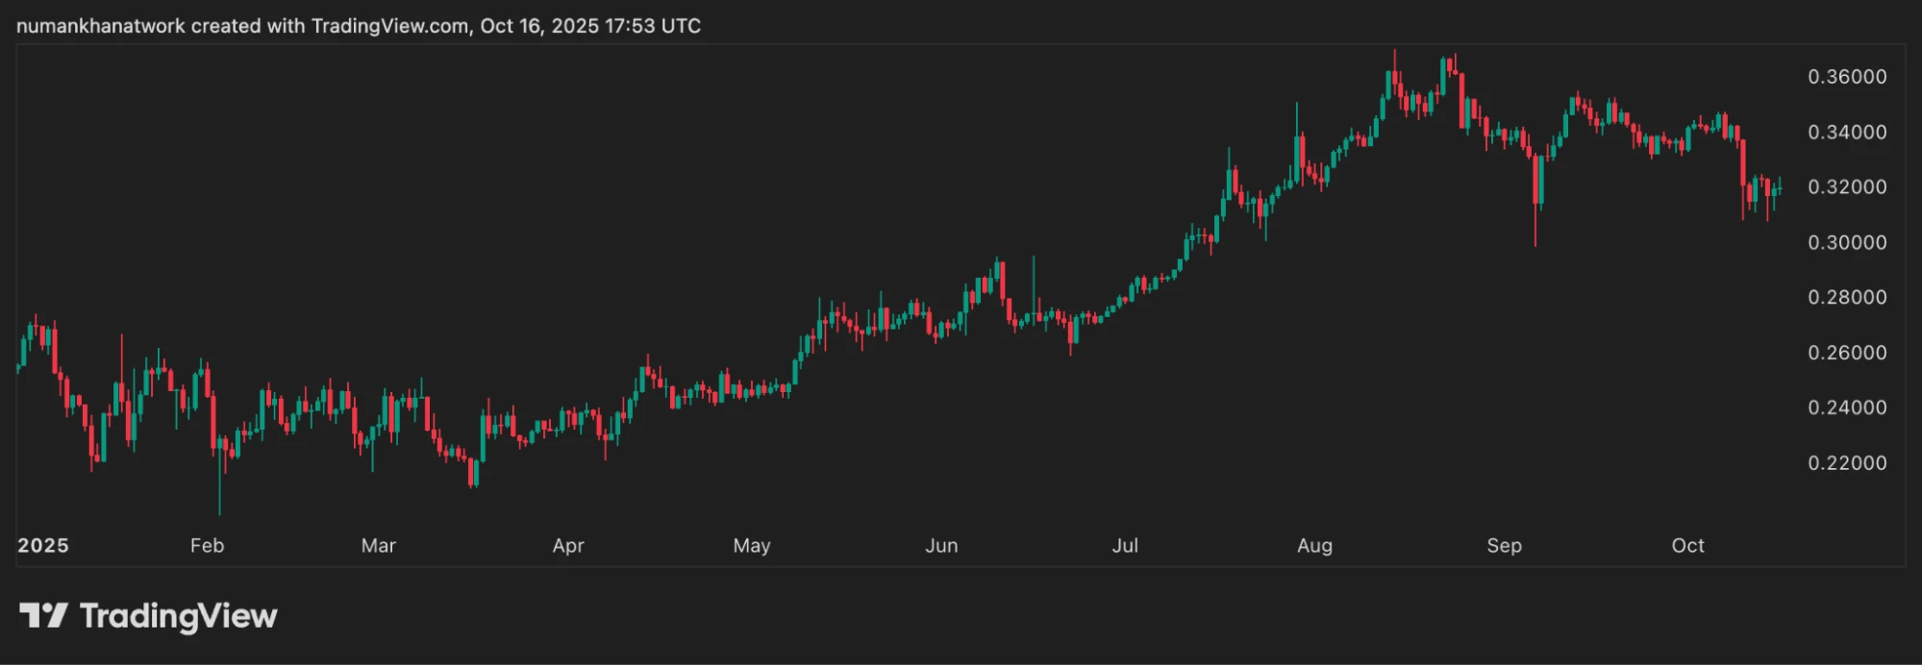Click the Oct marker on time axis
The width and height of the screenshot is (1922, 666).
[x=1687, y=545]
